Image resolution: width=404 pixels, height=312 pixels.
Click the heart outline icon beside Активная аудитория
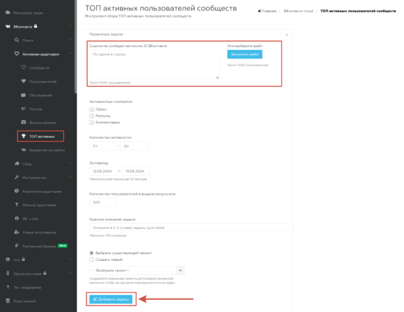[17, 54]
